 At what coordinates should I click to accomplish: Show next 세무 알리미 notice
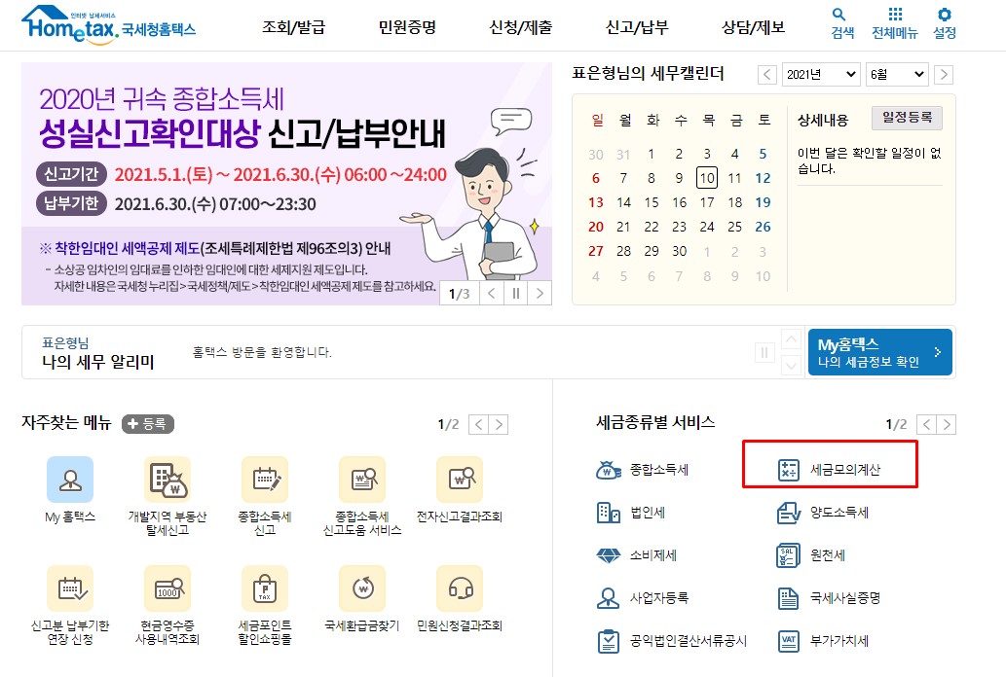(791, 366)
